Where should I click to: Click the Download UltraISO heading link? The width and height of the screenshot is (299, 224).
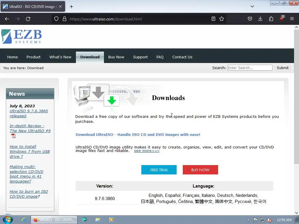pos(138,134)
